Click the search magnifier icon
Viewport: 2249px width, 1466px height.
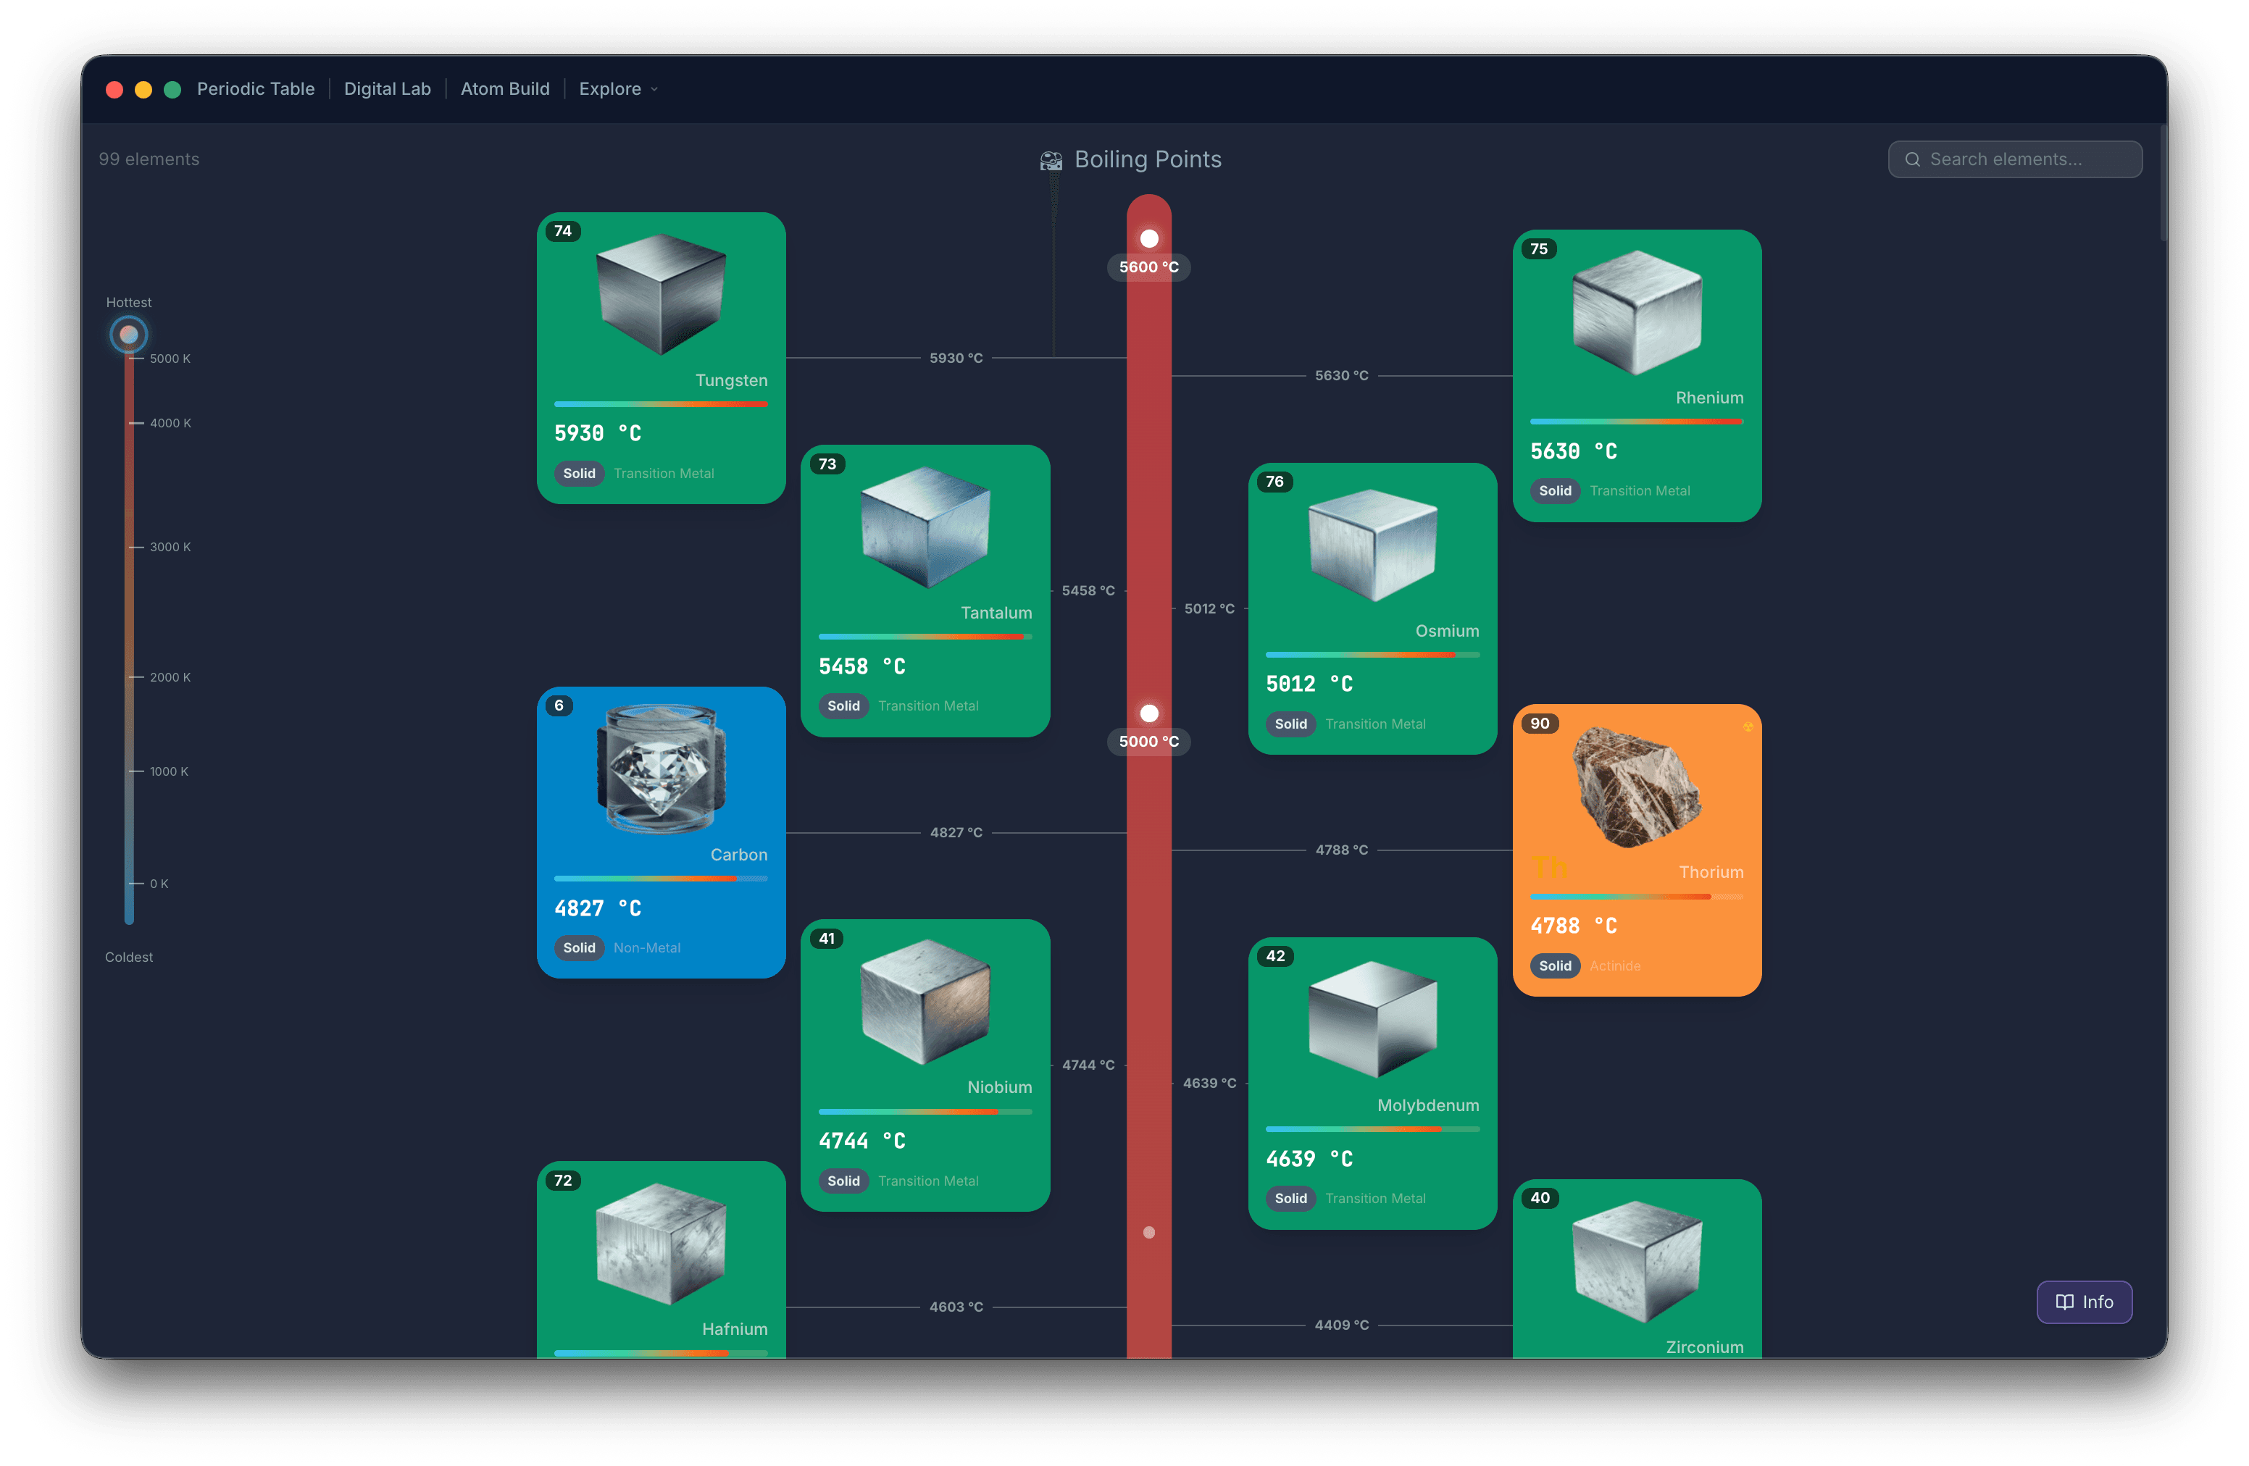[1911, 159]
